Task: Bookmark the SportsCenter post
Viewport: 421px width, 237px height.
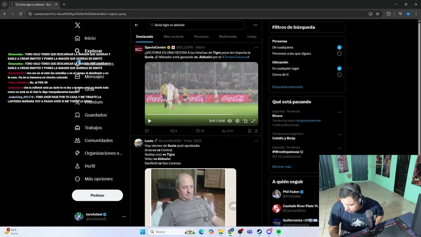Action: [250, 131]
